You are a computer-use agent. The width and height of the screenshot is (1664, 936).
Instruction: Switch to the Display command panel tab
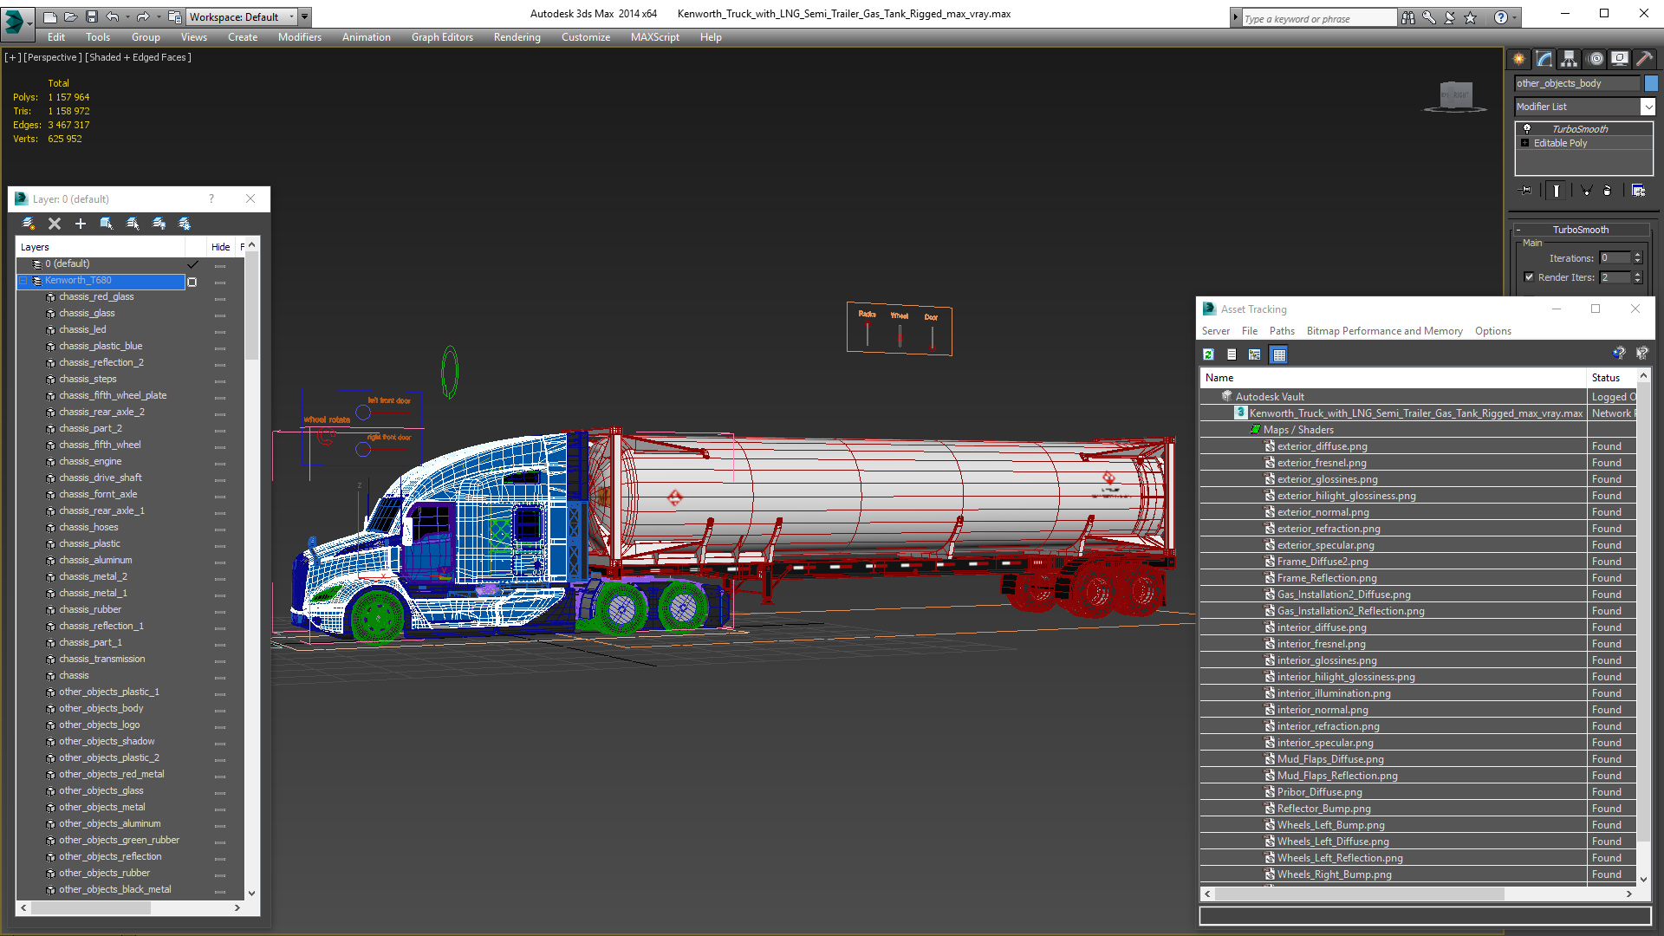click(x=1620, y=59)
